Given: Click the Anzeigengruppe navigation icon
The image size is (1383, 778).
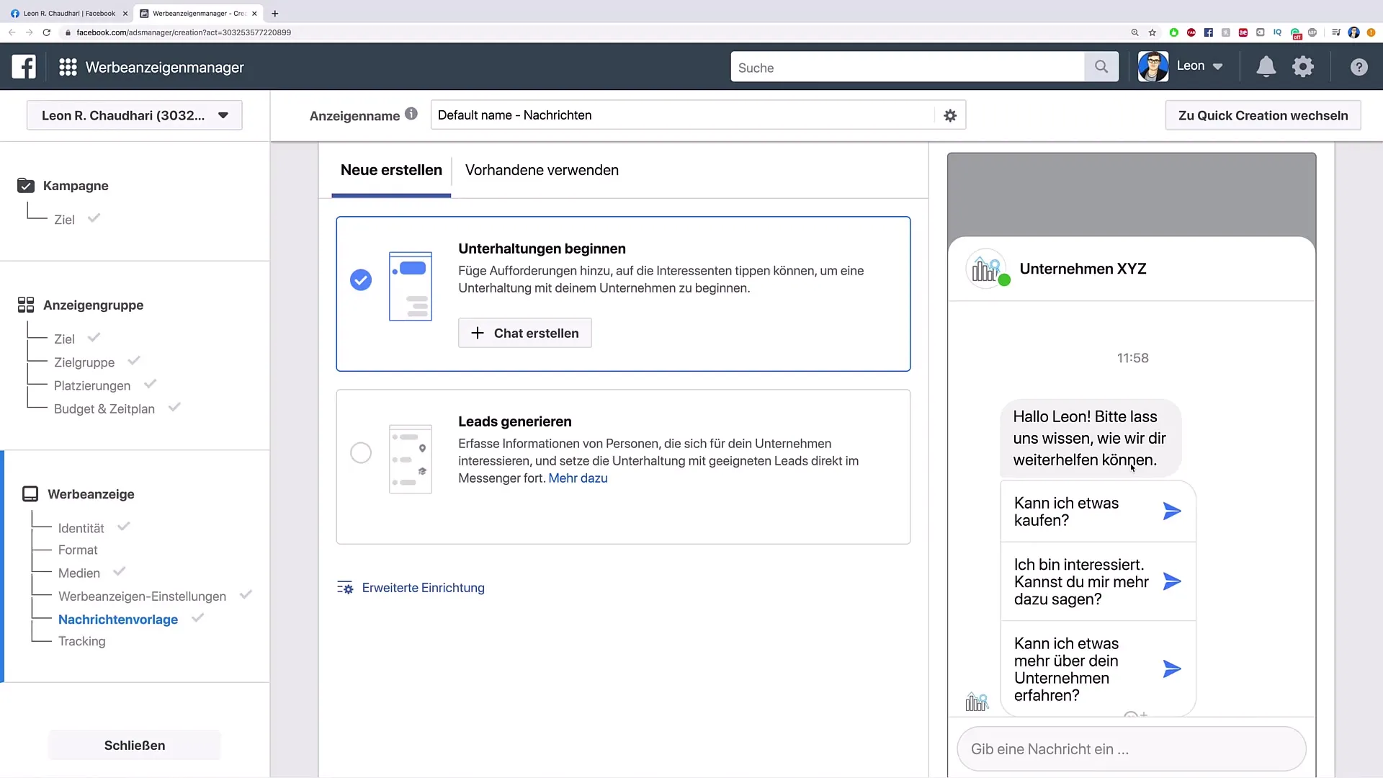Looking at the screenshot, I should coord(26,304).
